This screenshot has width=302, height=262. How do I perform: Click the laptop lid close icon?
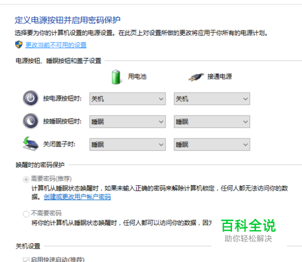click(30, 144)
